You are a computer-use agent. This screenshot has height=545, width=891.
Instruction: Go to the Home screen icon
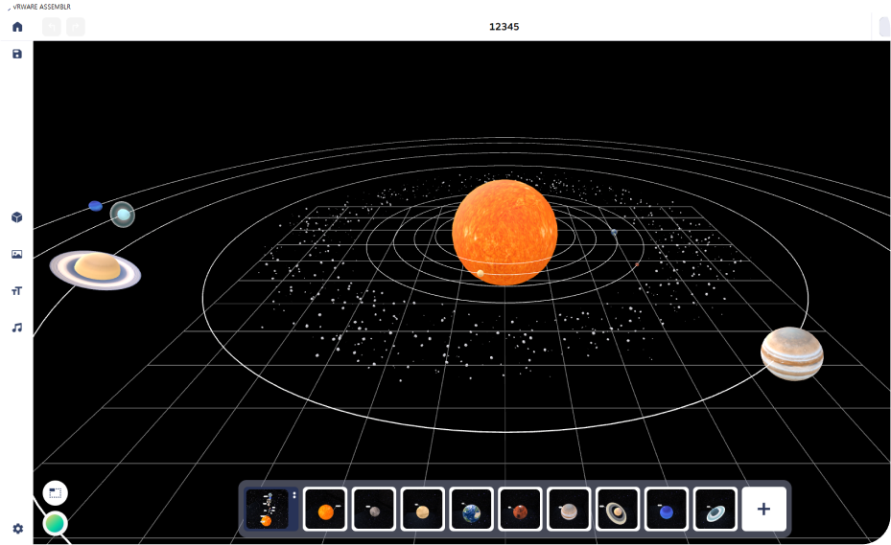pos(16,27)
